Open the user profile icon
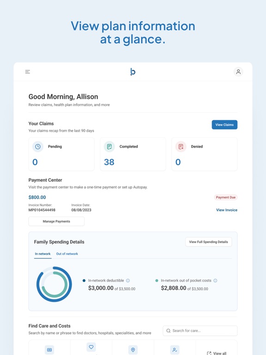Image resolution: width=266 pixels, height=355 pixels. click(x=238, y=72)
